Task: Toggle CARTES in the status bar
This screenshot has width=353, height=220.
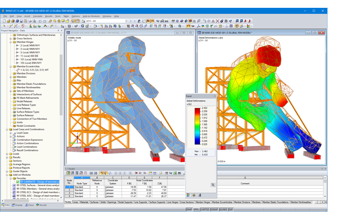Action: click(x=205, y=209)
